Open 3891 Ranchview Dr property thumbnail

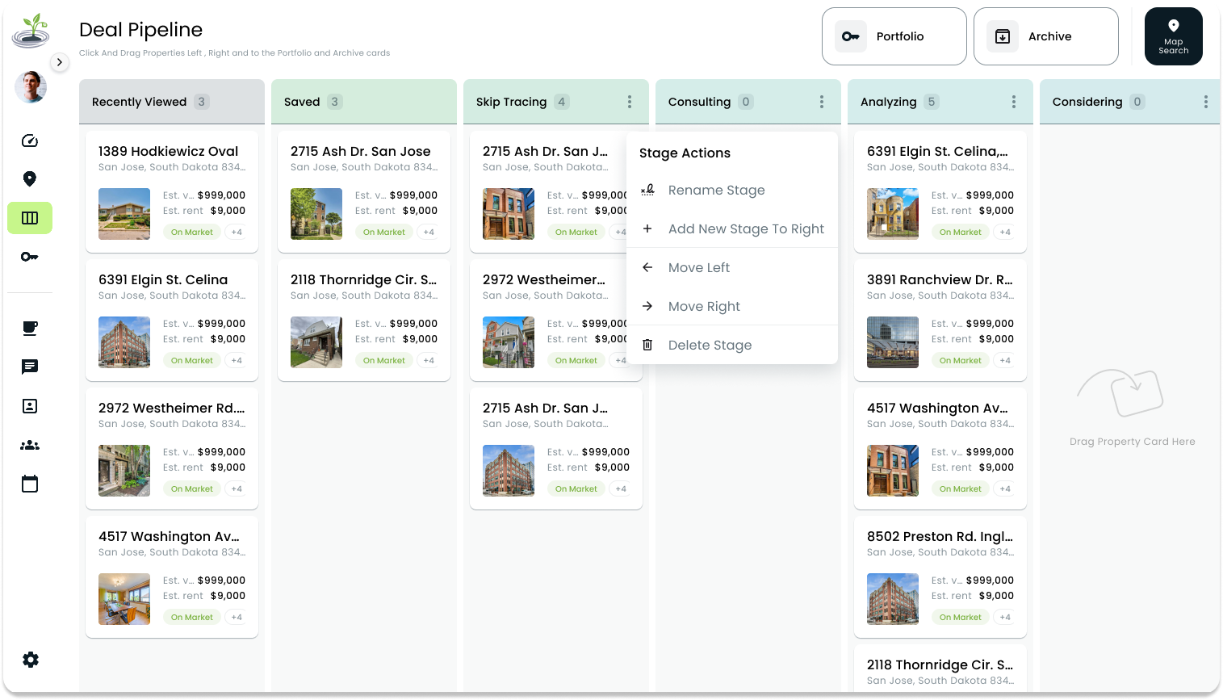tap(893, 342)
